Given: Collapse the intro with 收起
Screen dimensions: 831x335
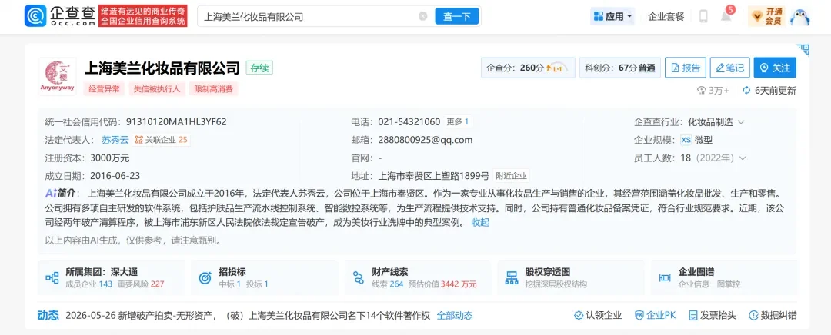Looking at the screenshot, I should [x=480, y=222].
